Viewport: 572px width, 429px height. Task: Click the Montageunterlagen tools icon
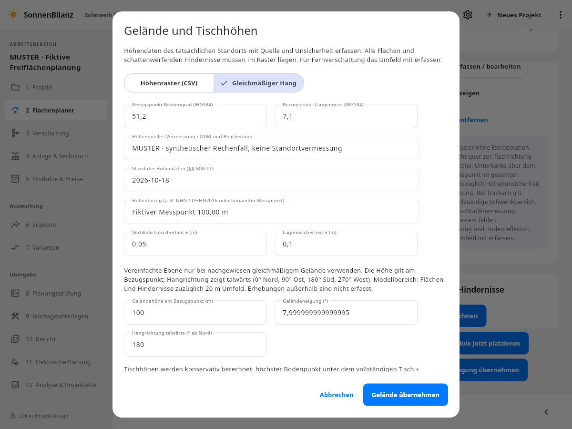point(15,316)
